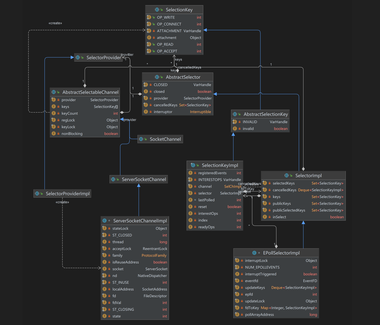Click the INTERESTOPS field in SelectionKeyImpl

(x=215, y=180)
